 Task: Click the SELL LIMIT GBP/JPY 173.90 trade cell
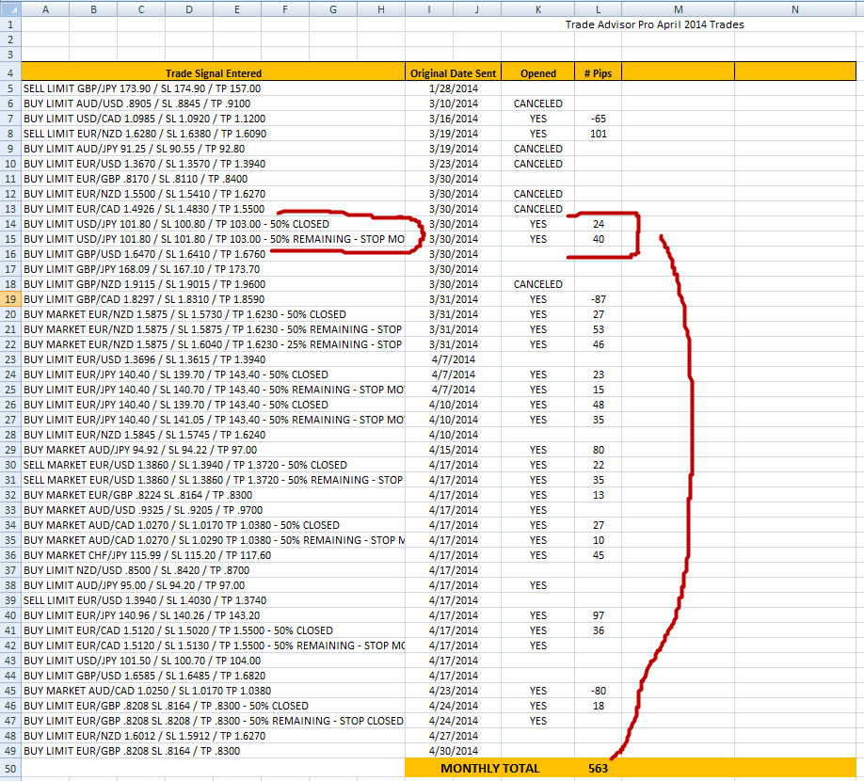(x=214, y=88)
